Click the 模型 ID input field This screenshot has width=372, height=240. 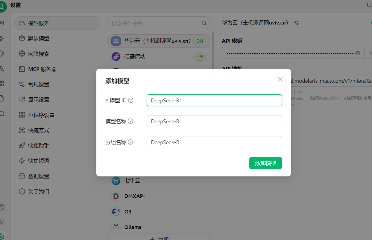214,101
